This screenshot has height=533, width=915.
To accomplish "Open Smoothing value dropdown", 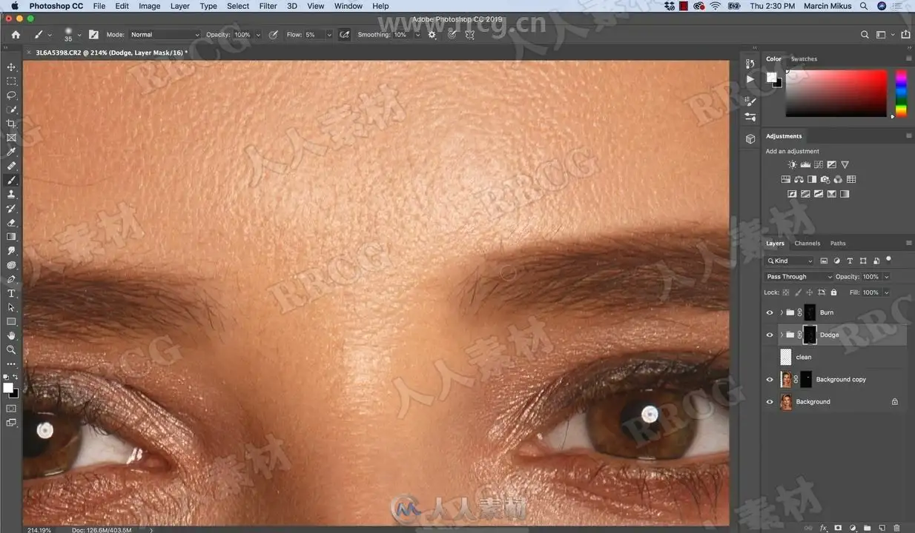I will 417,35.
